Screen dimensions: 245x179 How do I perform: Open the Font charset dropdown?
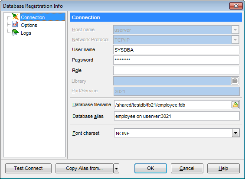pos(235,133)
